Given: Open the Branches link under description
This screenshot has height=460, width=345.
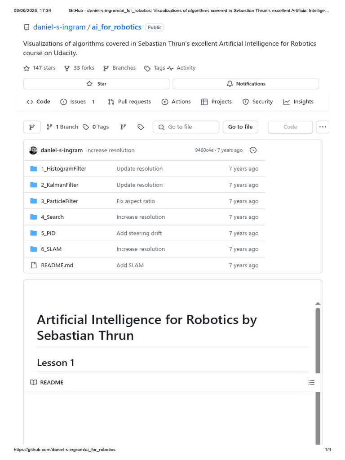Looking at the screenshot, I should pos(119,68).
